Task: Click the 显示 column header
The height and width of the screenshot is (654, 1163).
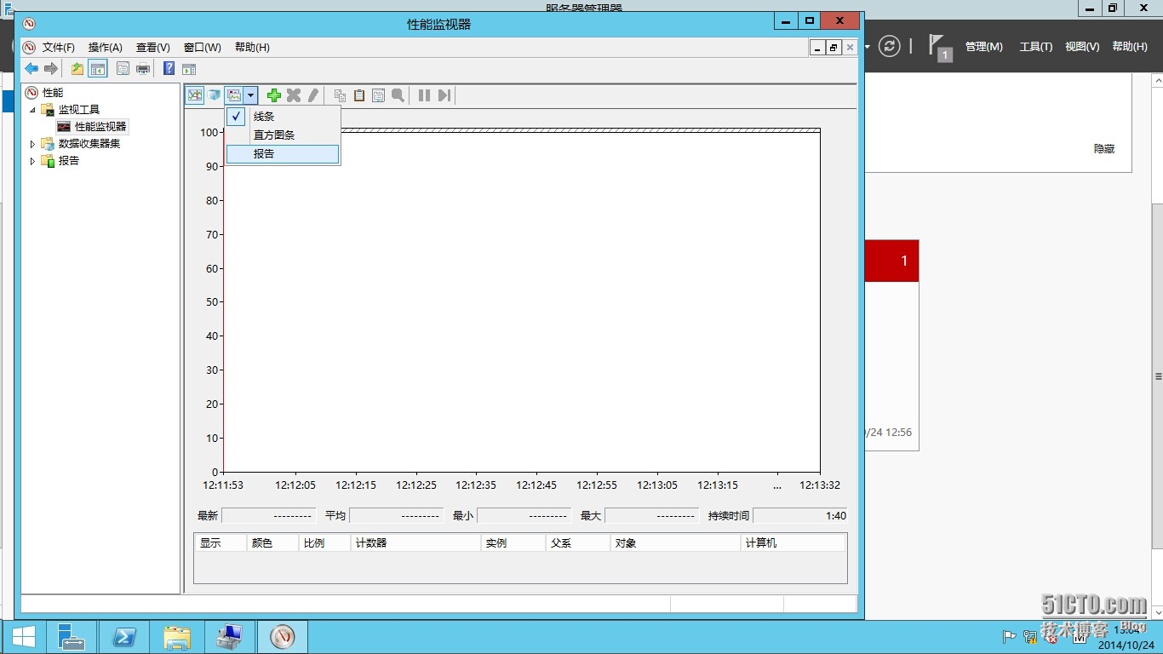Action: [x=221, y=542]
